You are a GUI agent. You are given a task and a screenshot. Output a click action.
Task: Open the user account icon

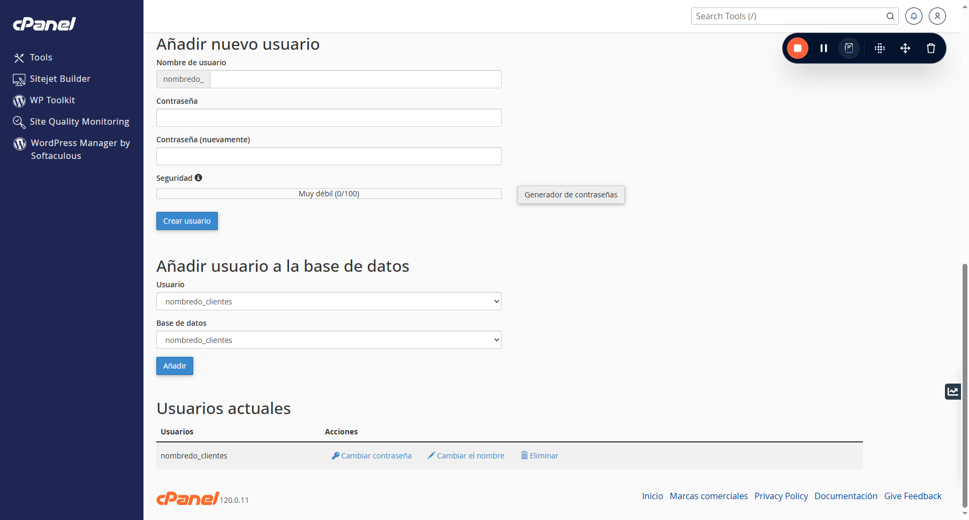(x=937, y=16)
